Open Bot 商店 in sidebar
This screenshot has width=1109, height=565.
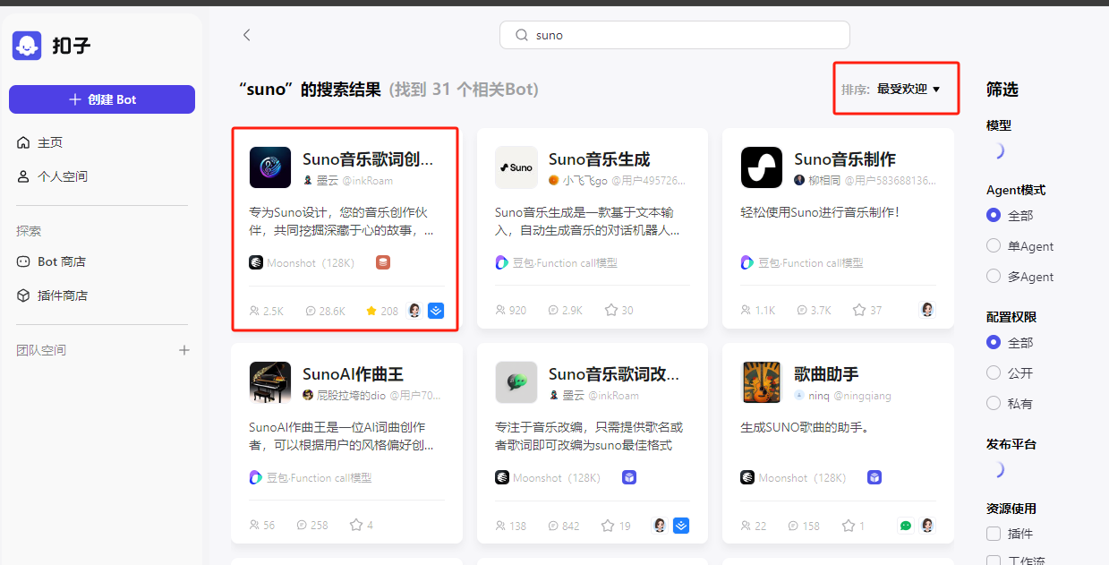[51, 261]
